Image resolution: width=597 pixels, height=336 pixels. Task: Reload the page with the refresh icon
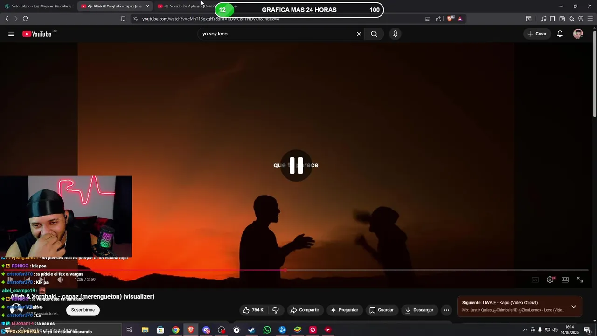click(25, 19)
